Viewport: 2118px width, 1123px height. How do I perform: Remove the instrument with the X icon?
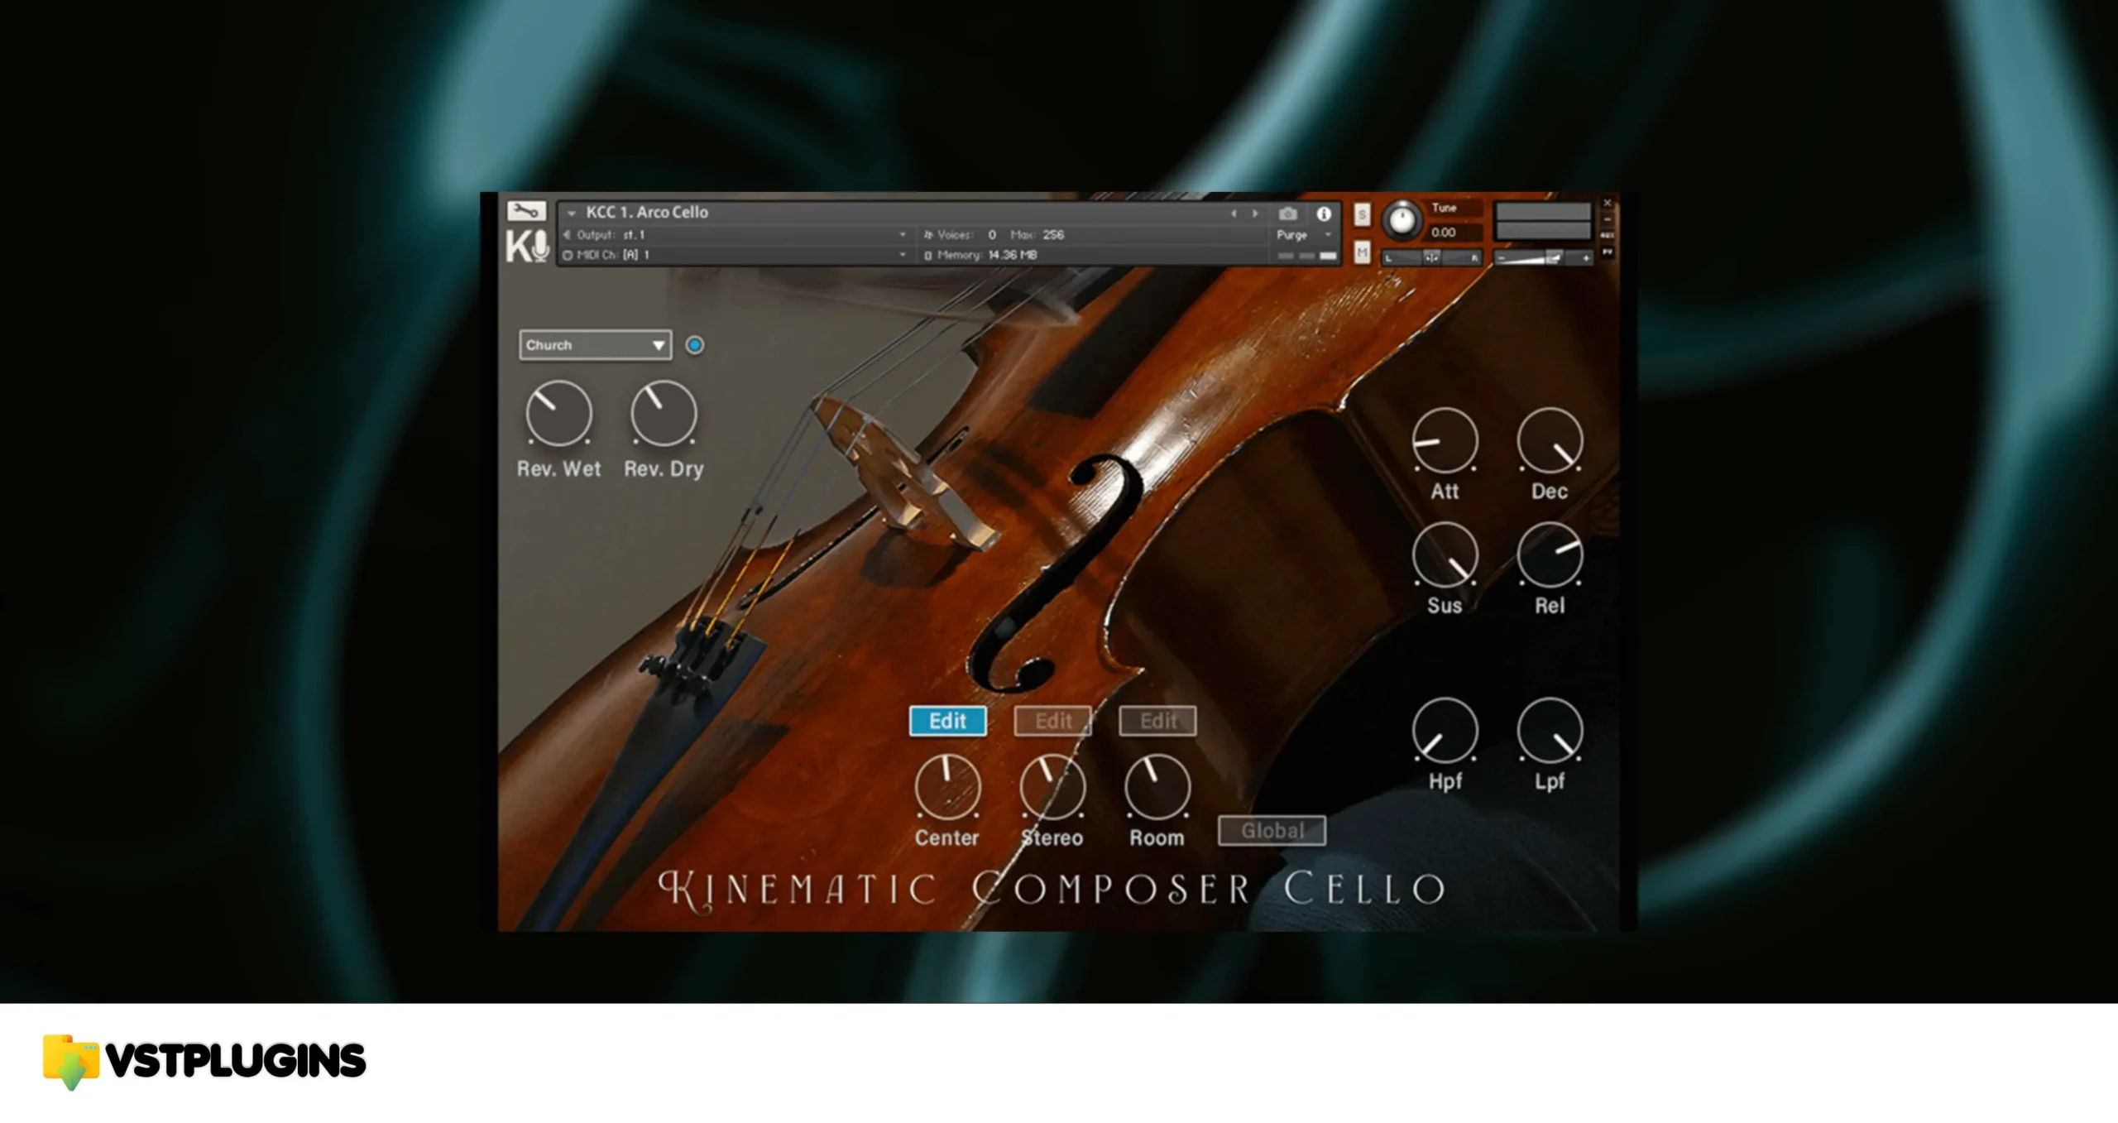point(1608,203)
